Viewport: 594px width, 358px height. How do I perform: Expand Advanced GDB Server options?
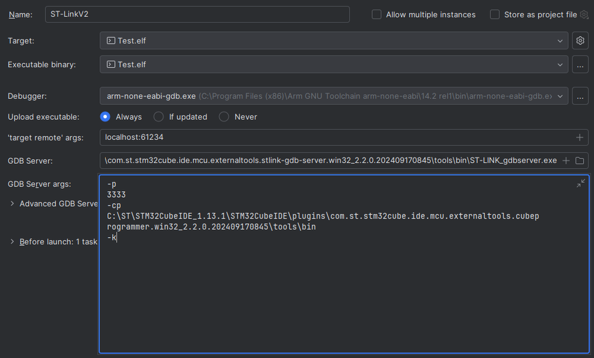[x=12, y=204]
